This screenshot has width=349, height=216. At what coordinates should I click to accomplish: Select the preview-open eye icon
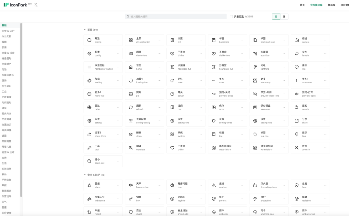296,94
